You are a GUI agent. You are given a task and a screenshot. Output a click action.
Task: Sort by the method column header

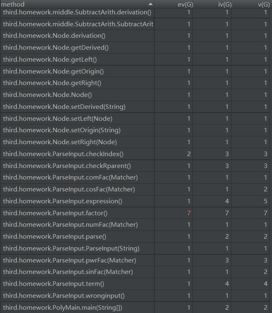pyautogui.click(x=78, y=4)
